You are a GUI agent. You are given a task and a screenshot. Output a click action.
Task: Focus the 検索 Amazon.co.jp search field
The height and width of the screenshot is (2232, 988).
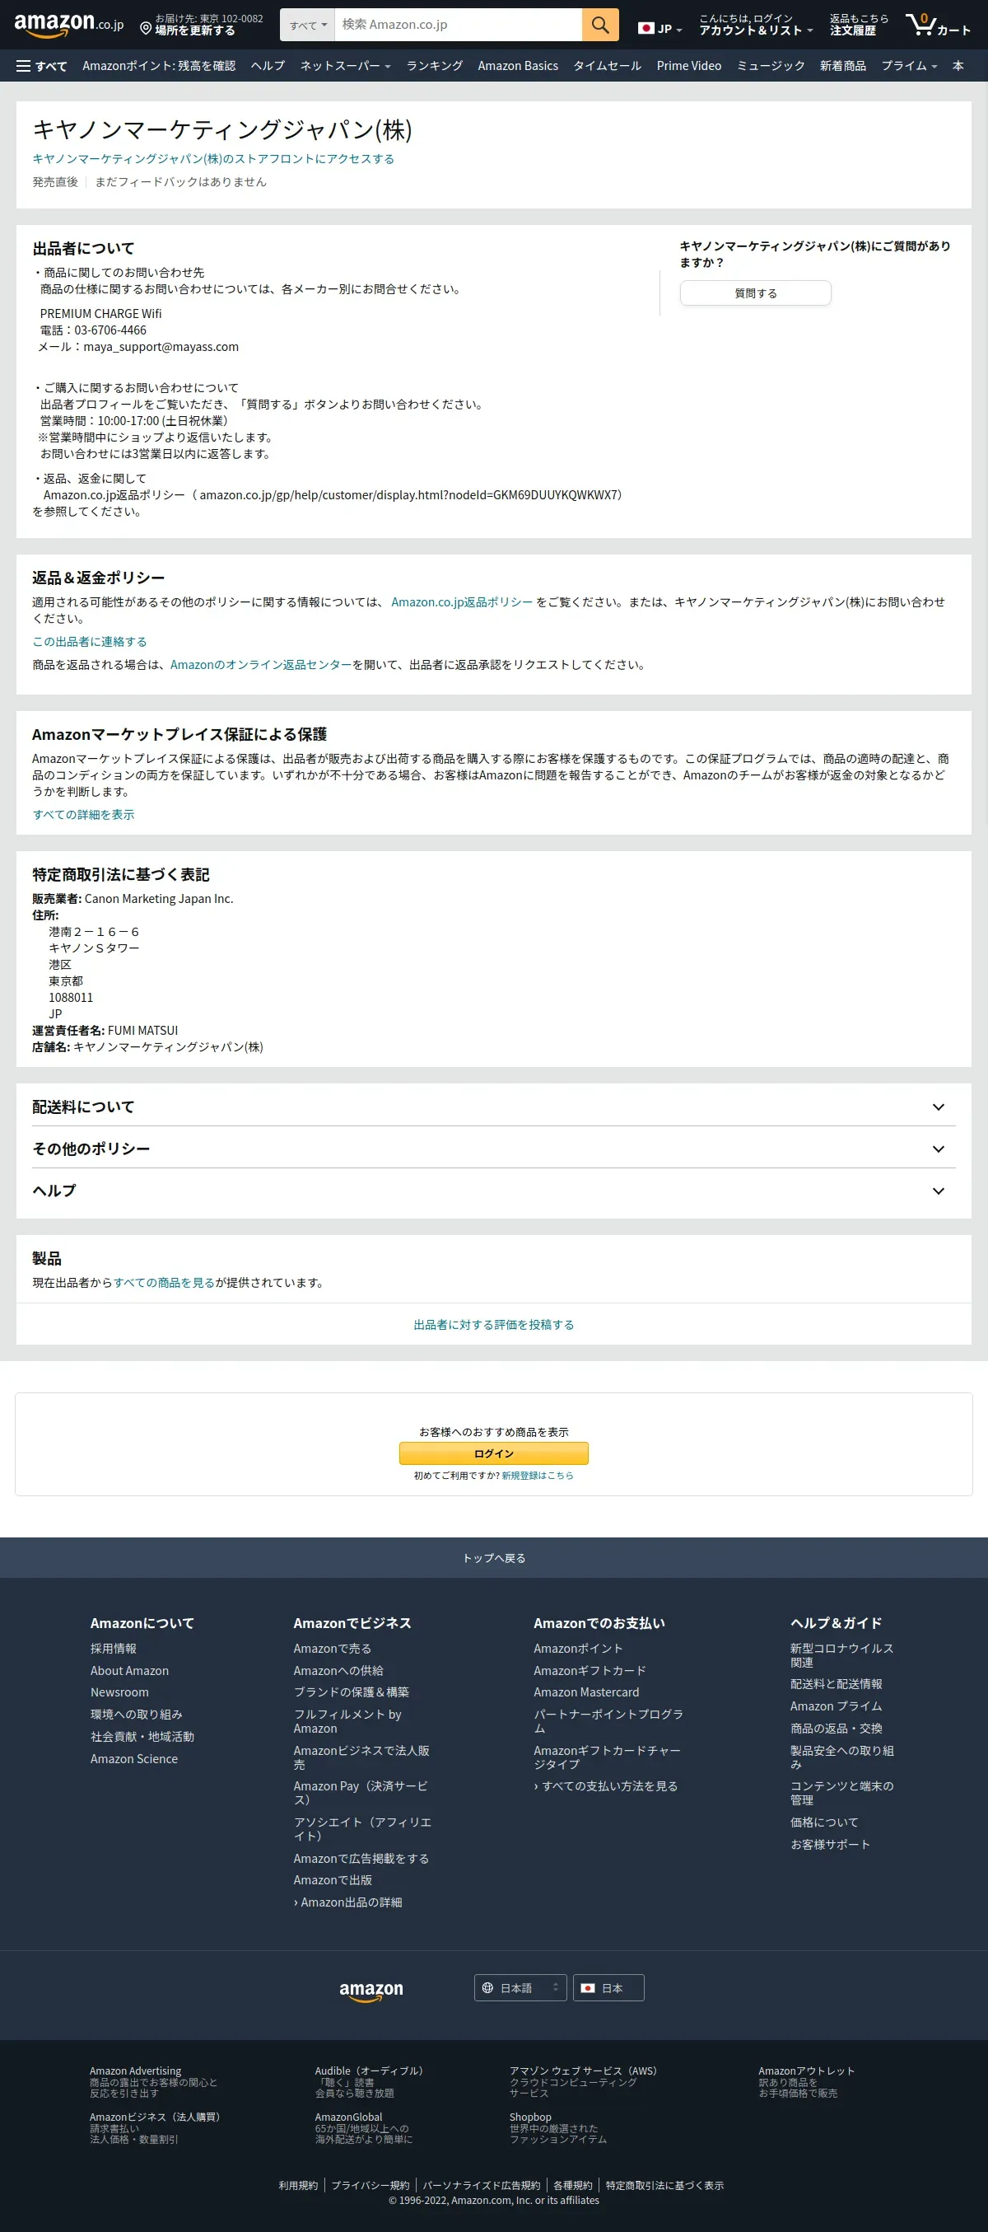(x=458, y=25)
